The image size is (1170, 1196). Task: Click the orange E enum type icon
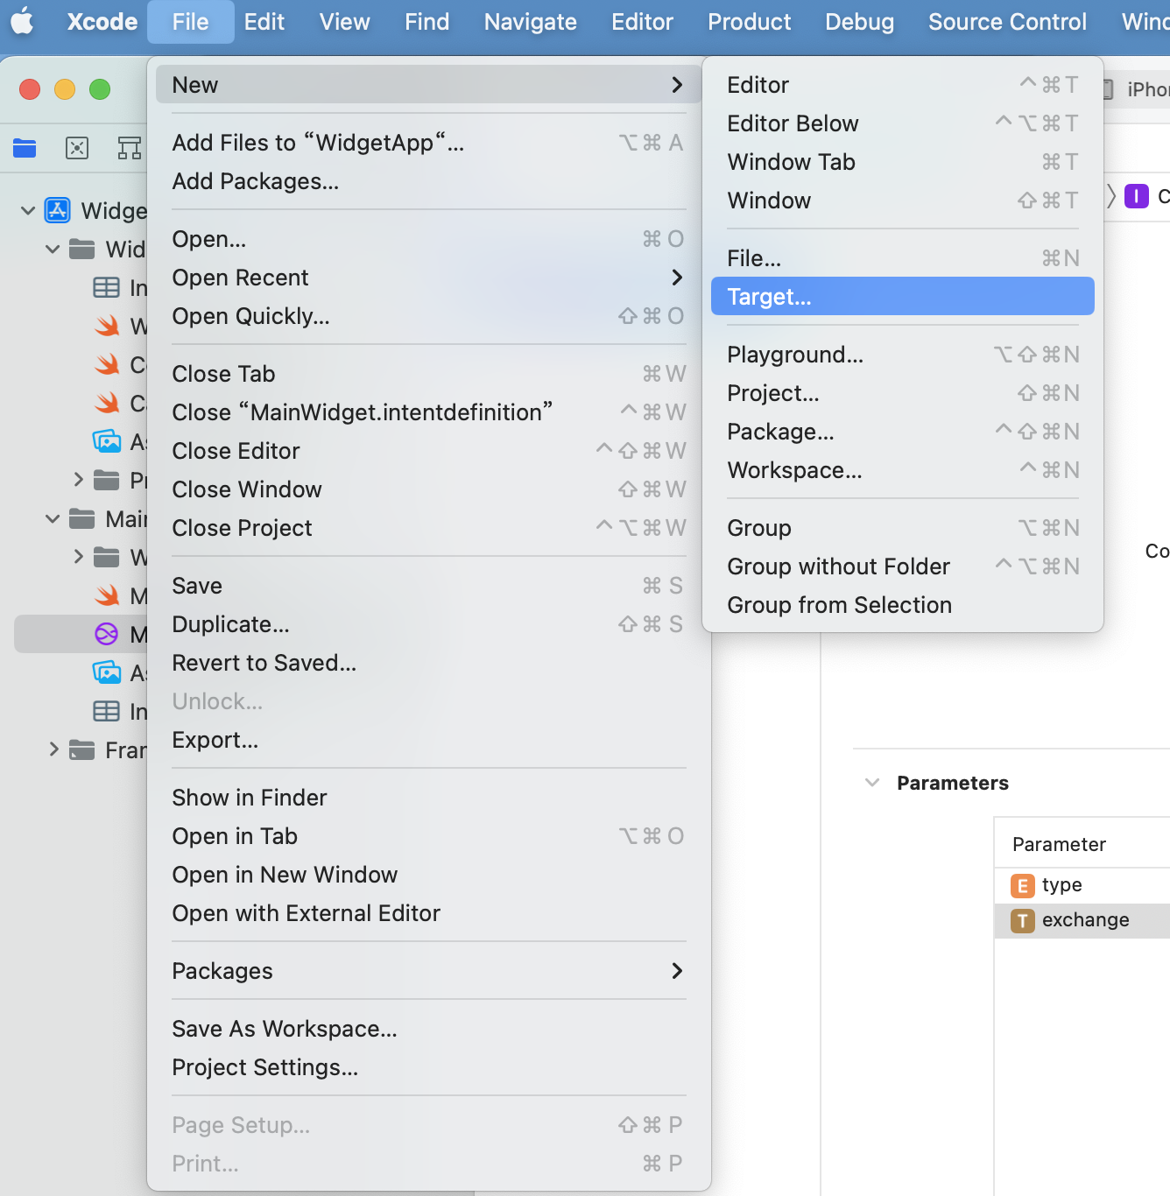(x=1022, y=885)
